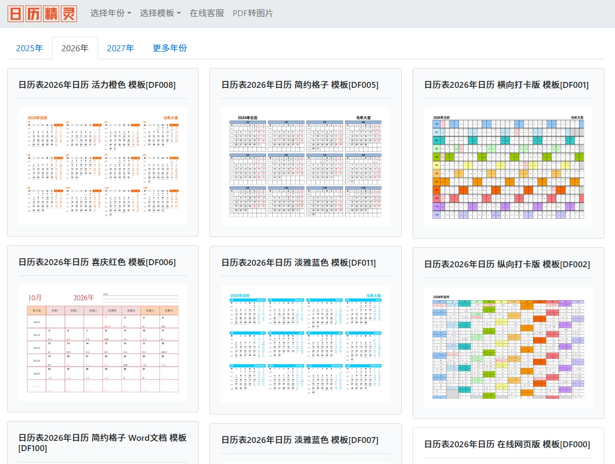Click the 日历精灵 site logo

click(42, 13)
